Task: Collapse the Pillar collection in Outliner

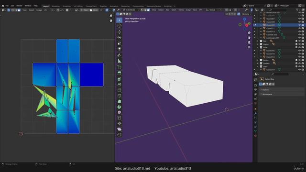Action: click(x=258, y=47)
